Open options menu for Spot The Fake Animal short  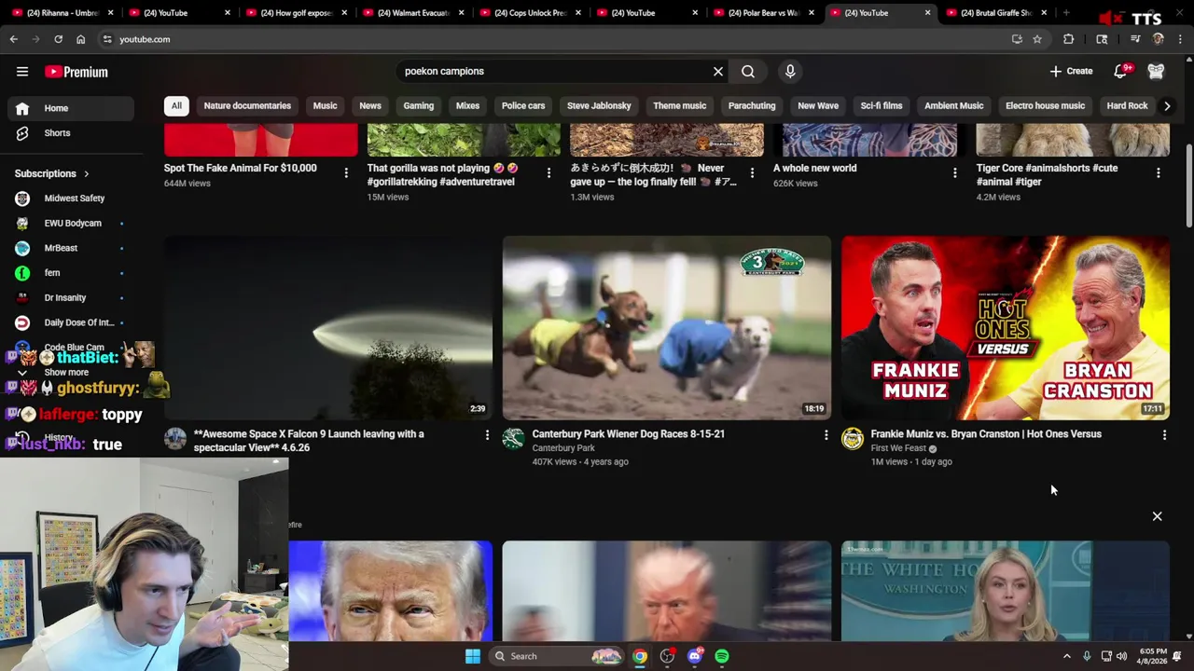click(x=346, y=172)
